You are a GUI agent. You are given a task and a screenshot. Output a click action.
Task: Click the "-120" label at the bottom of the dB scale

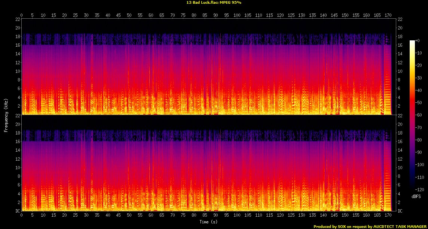(420, 190)
